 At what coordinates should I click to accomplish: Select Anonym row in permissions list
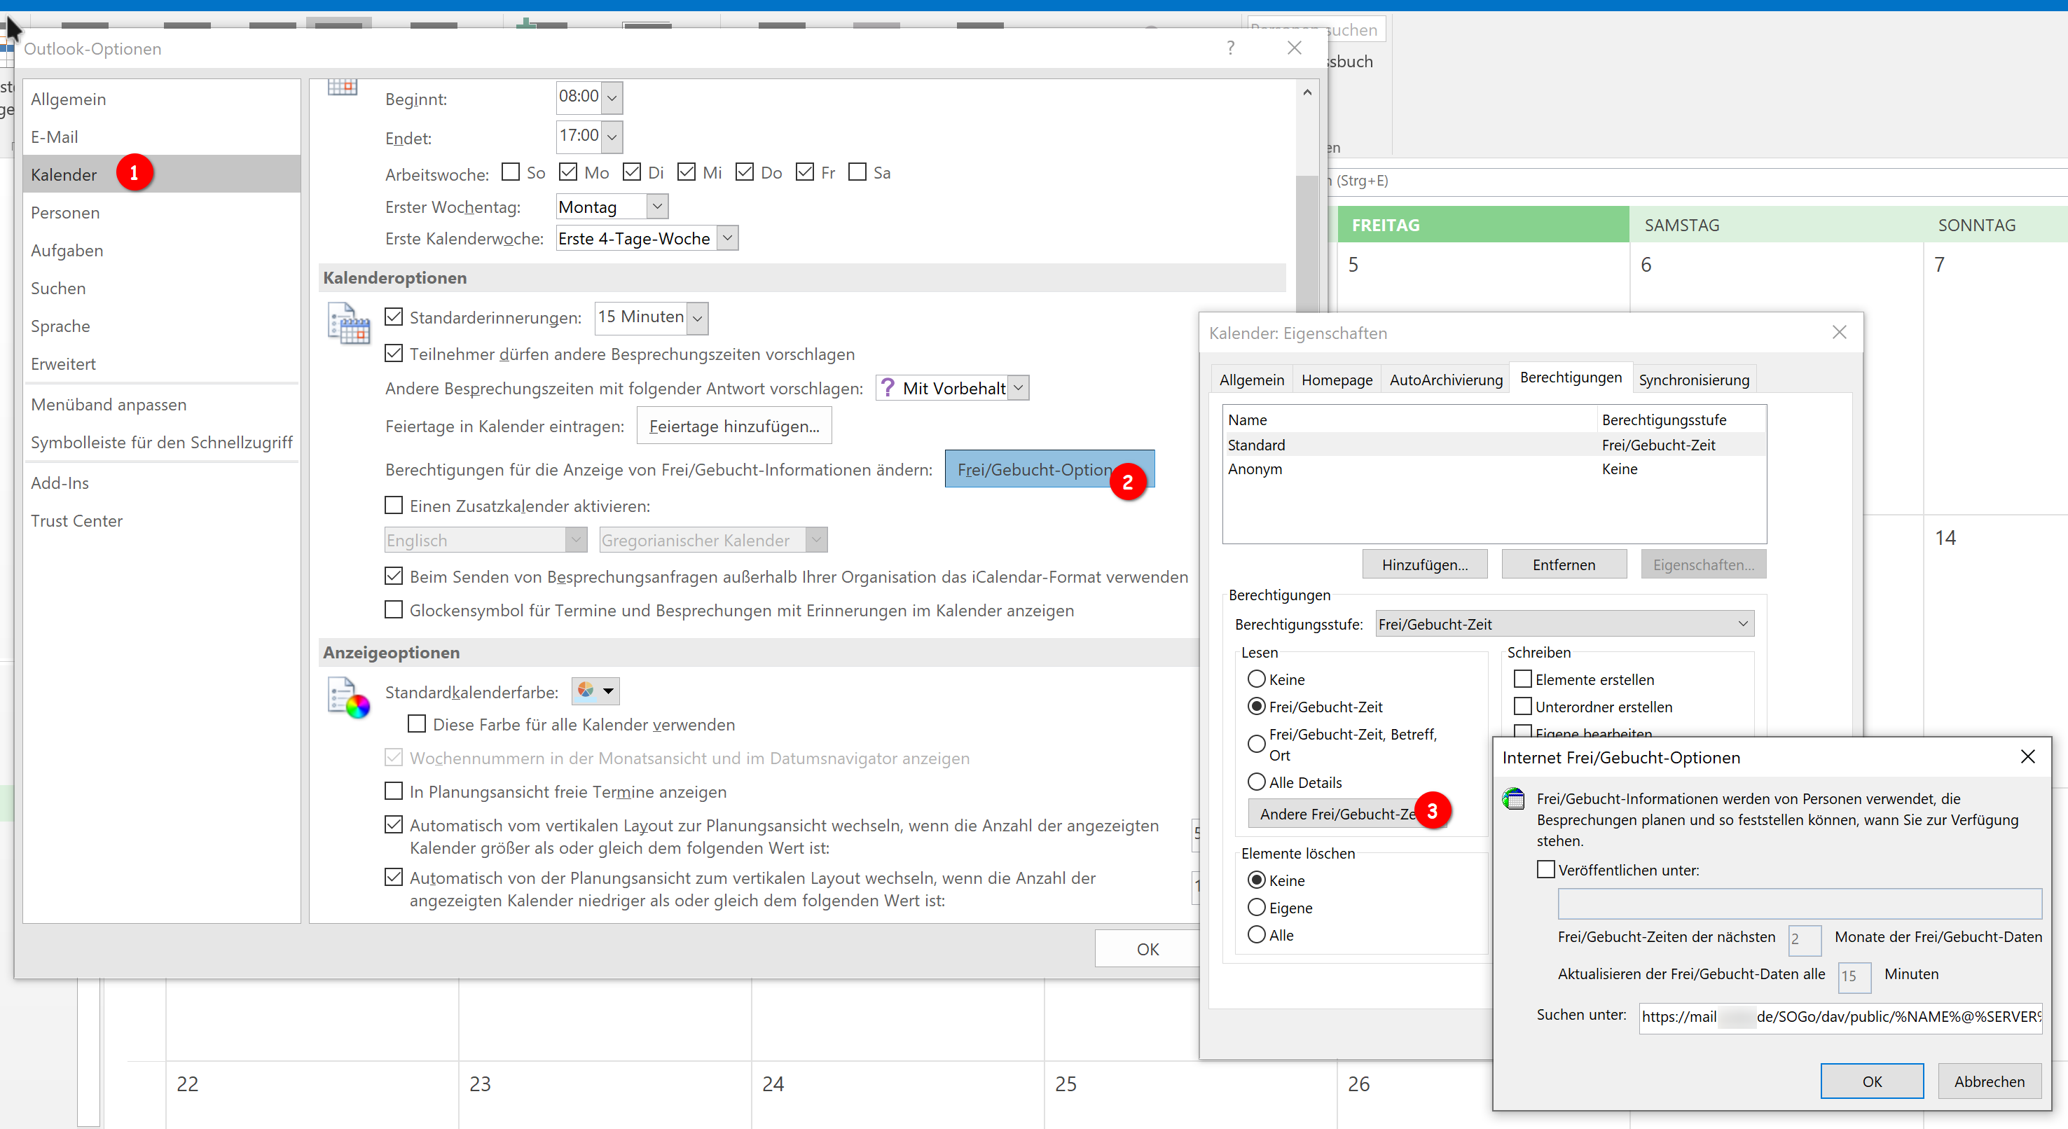coord(1494,469)
